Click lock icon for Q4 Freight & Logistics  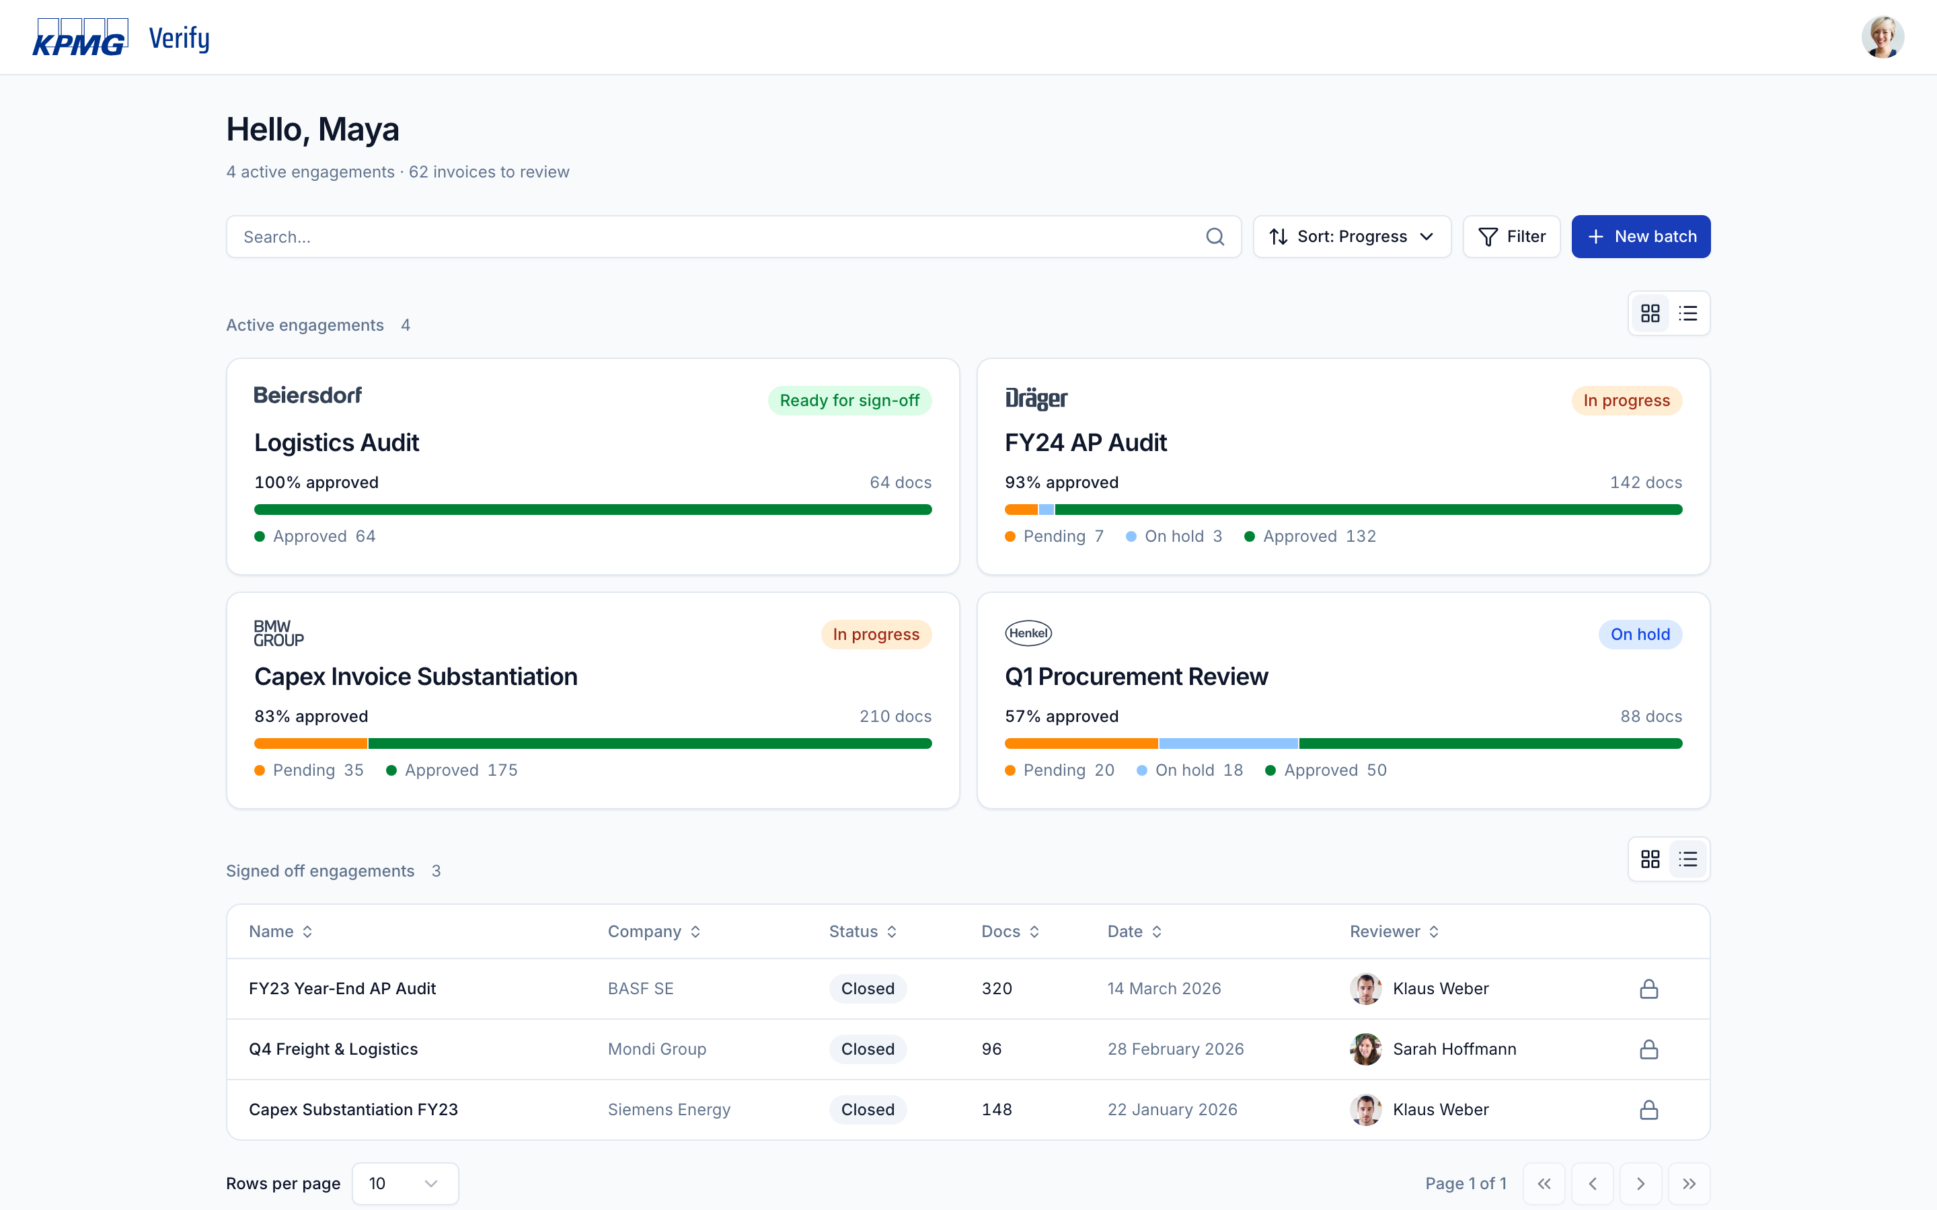pyautogui.click(x=1648, y=1049)
